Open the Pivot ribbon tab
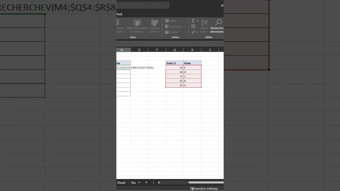Viewport: 340px width, 191px height. pos(119,14)
